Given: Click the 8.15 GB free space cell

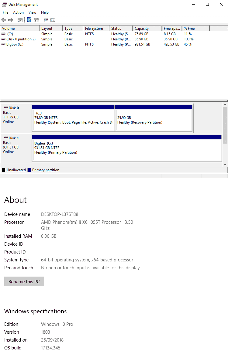Looking at the screenshot, I should pyautogui.click(x=170, y=34).
